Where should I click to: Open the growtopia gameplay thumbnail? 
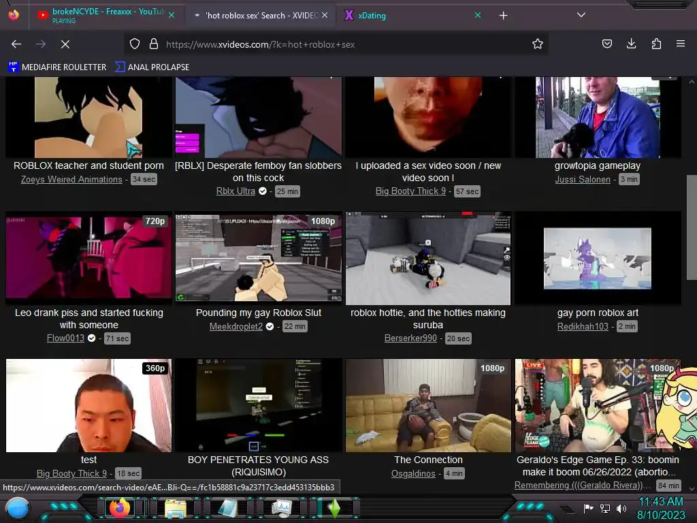pos(598,117)
